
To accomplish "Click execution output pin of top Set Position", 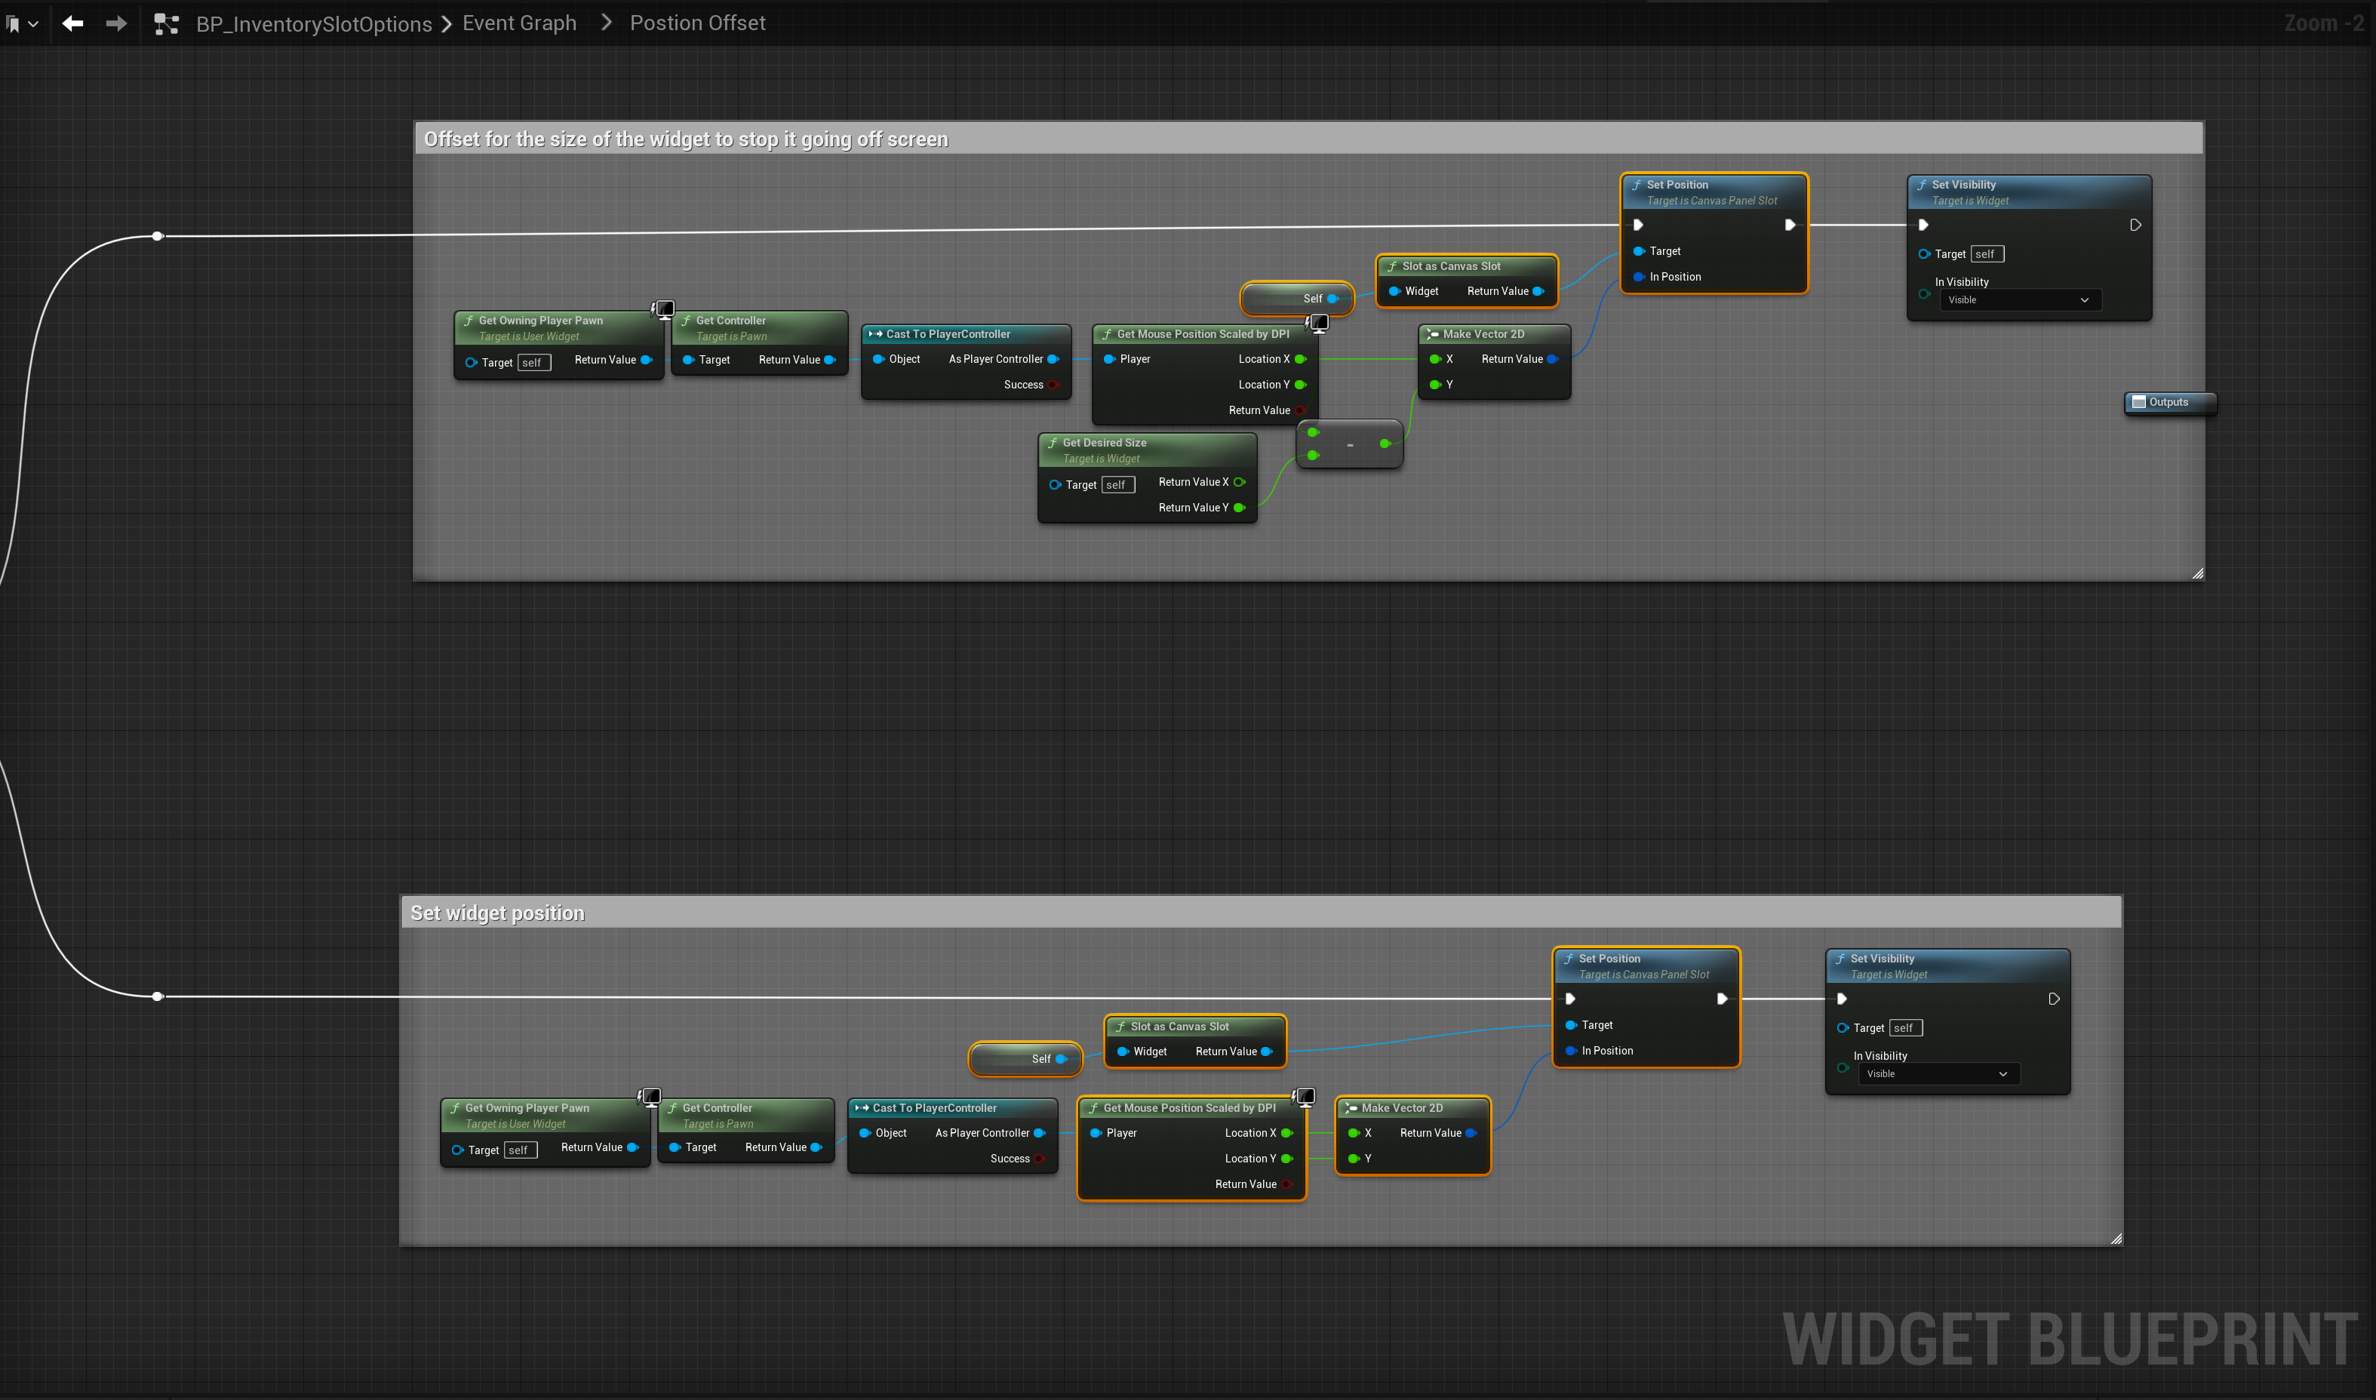I will 1789,226.
